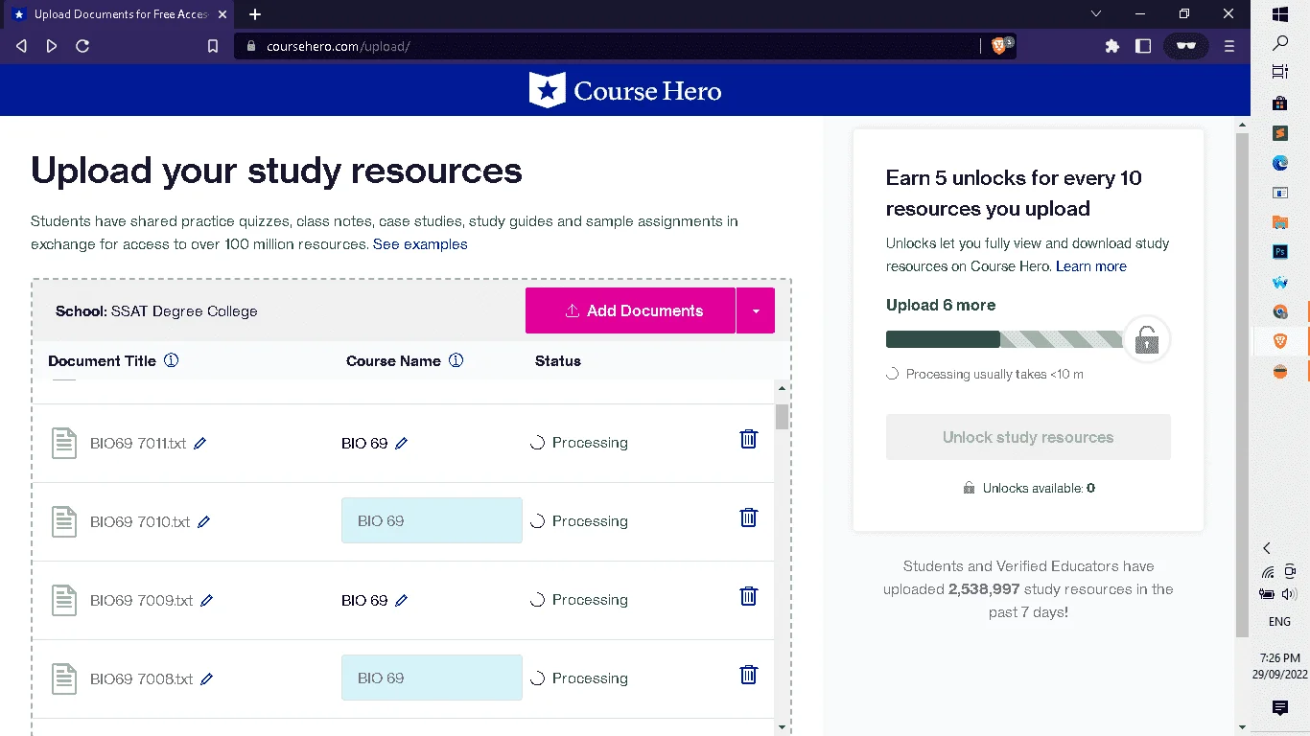Click the course name field for BIO69 7010.txt
Image resolution: width=1310 pixels, height=736 pixels.
pyautogui.click(x=432, y=520)
